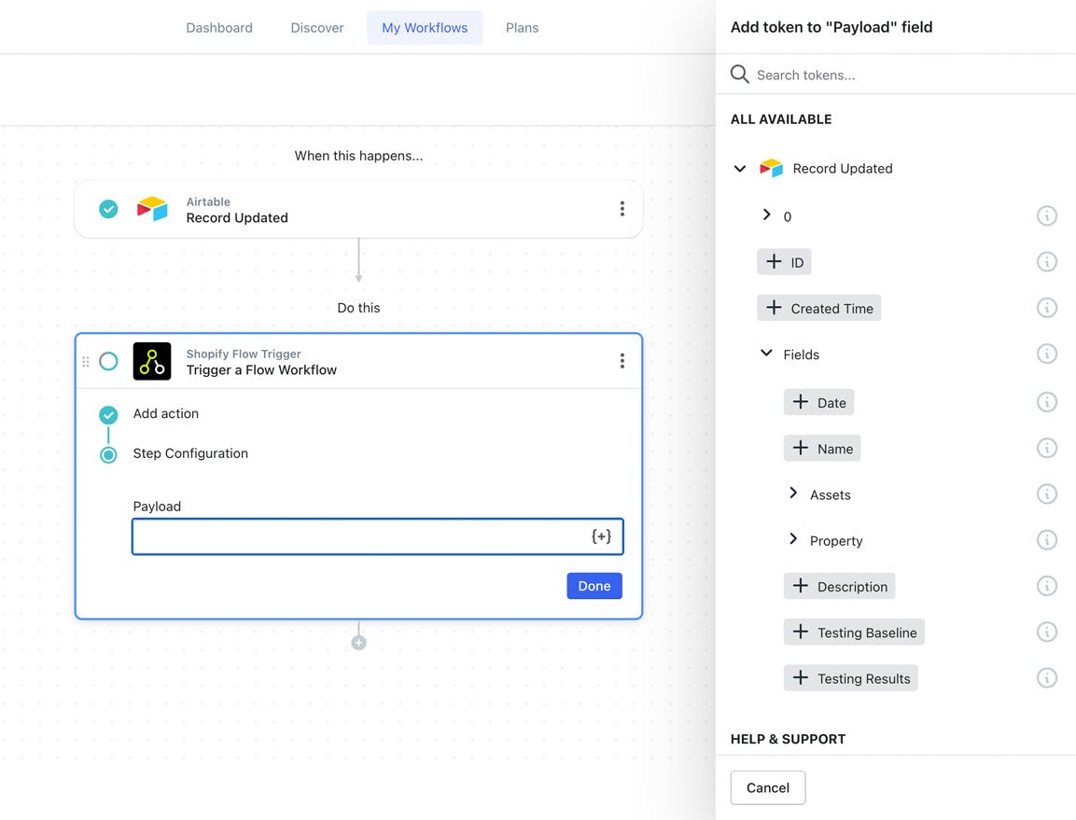Click the Step Configuration label
The width and height of the screenshot is (1076, 820).
[x=190, y=453]
